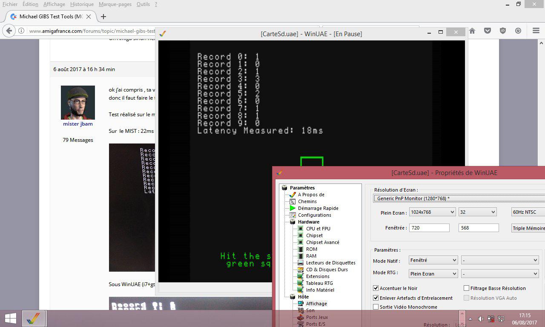545x327 pixels.
Task: Open second Mode Natif dropdown showing dash
Action: click(500, 260)
